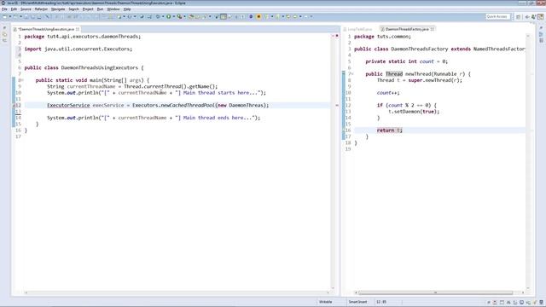Viewport: 546px width, 307px height.
Task: Click the Run External Tools icon
Action: [x=179, y=16]
